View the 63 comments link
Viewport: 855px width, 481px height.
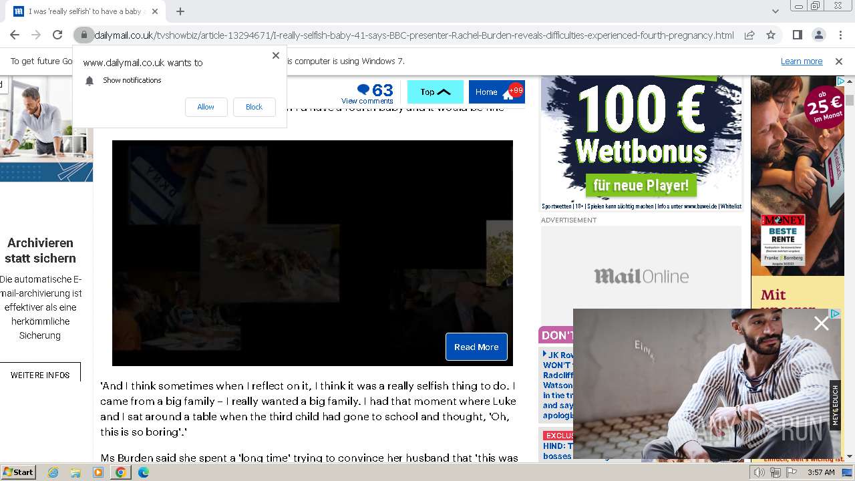click(x=367, y=94)
